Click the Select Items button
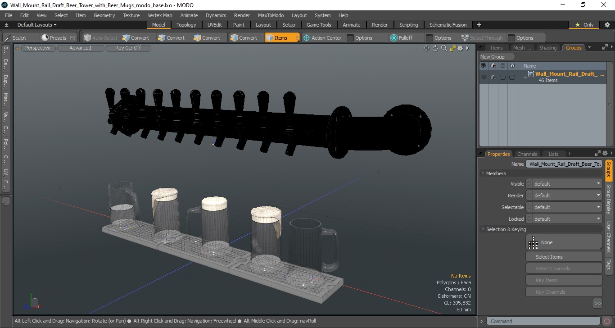The image size is (615, 328). pyautogui.click(x=564, y=257)
